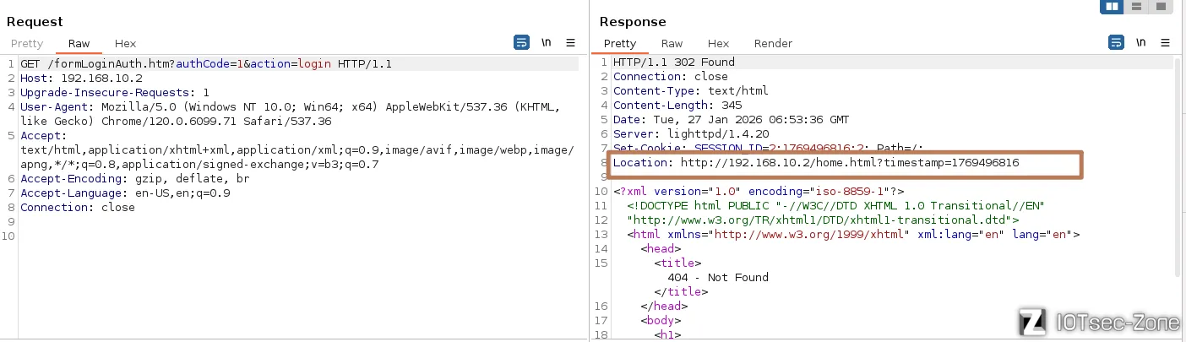The image size is (1186, 342).
Task: Click the Response panel vertical scrollbar
Action: pos(1177,169)
